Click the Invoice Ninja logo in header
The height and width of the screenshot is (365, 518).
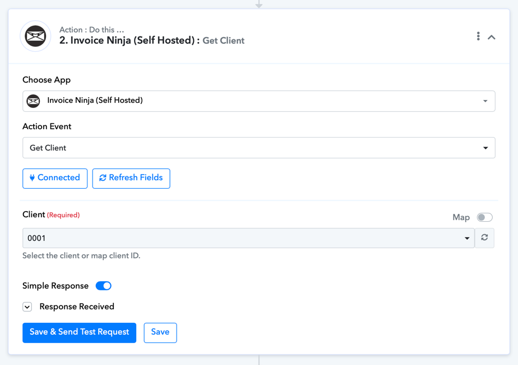[35, 36]
